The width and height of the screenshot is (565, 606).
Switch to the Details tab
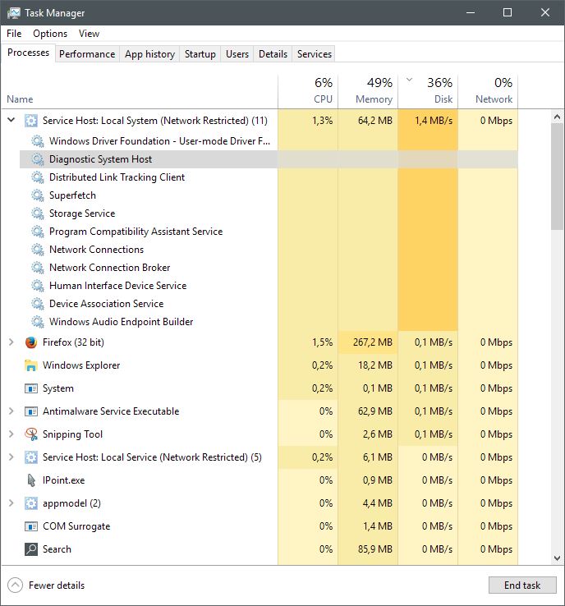click(x=273, y=54)
